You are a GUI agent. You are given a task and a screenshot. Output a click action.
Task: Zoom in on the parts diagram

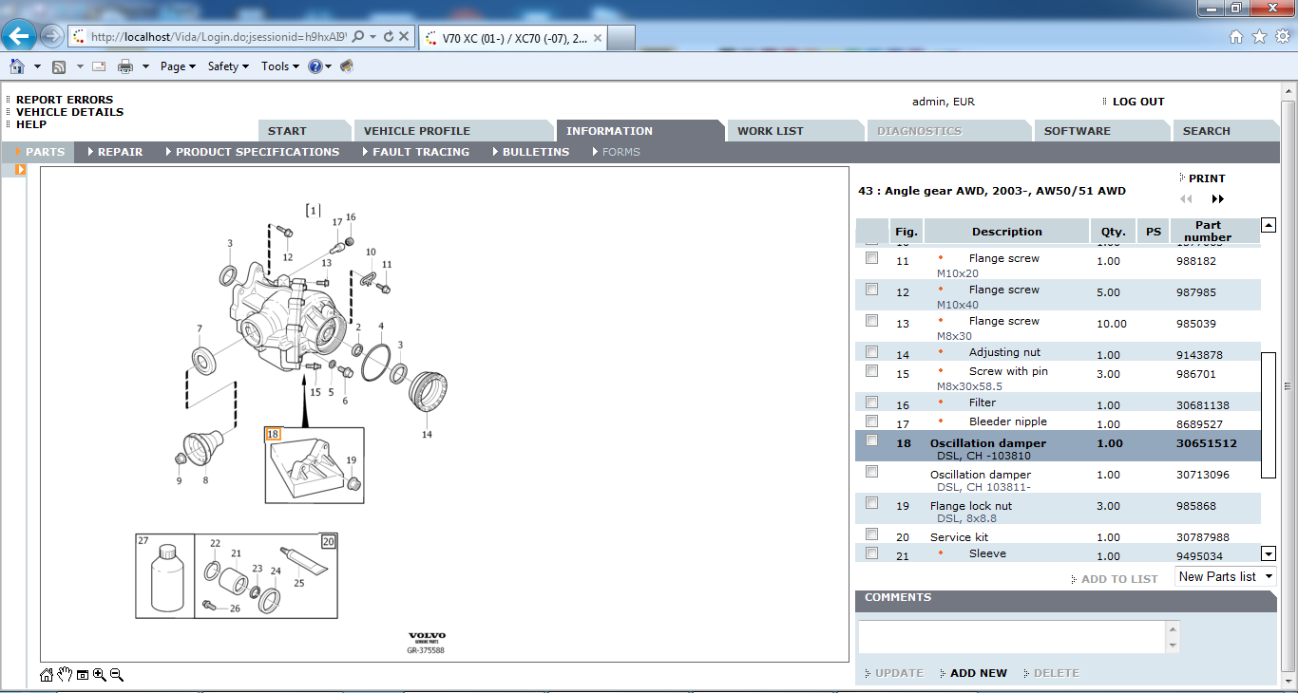(100, 675)
